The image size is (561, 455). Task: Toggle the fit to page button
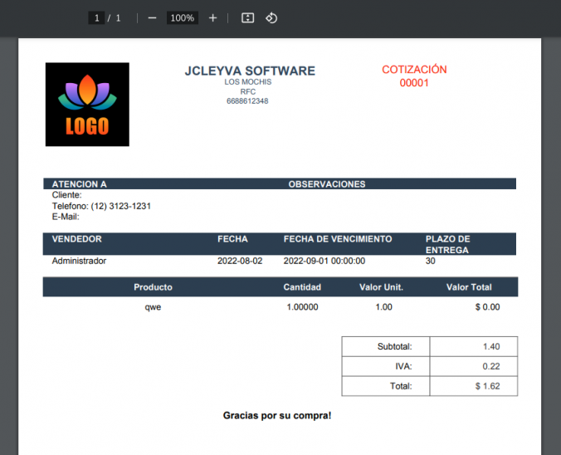[x=247, y=17]
